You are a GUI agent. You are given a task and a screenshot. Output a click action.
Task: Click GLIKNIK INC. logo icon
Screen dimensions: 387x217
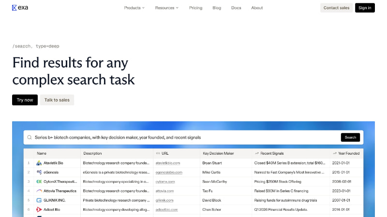tap(39, 200)
